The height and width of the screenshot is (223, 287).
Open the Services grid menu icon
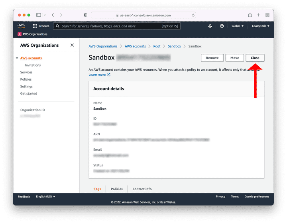point(35,26)
